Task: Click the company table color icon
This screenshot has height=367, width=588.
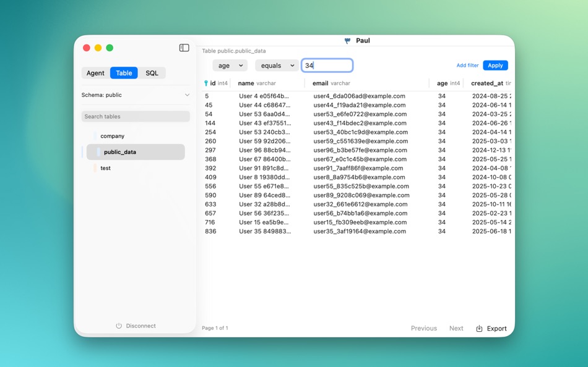Action: 95,136
